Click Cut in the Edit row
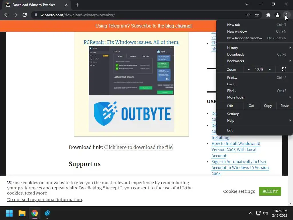The image size is (293, 220). (251, 106)
